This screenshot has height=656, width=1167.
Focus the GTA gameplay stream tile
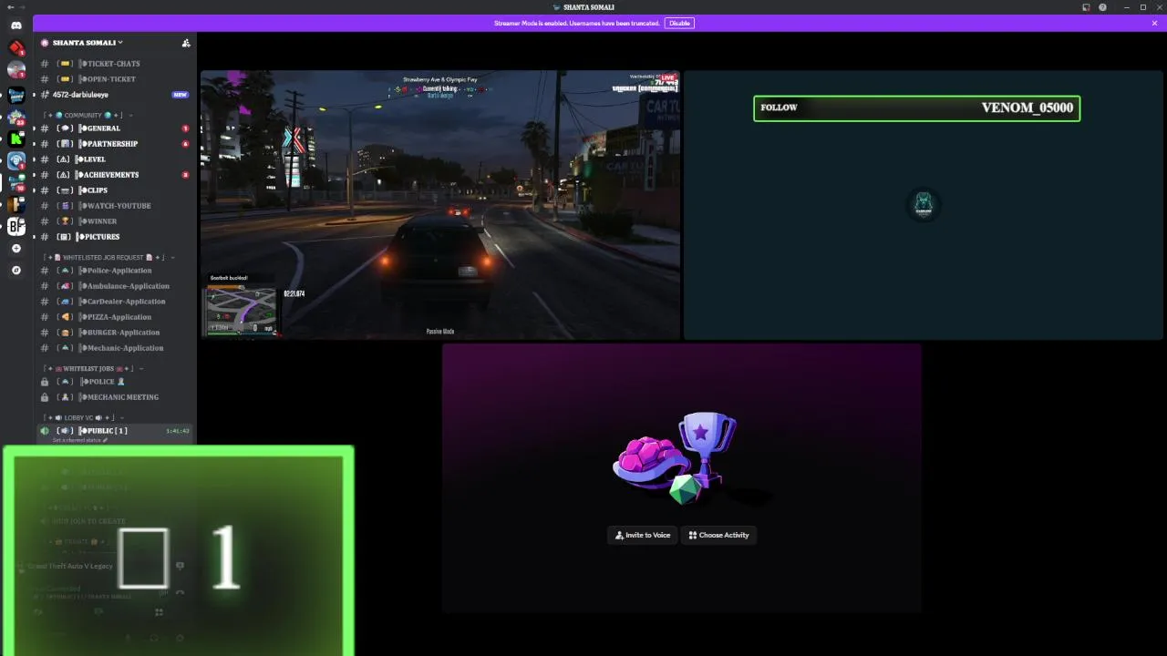click(x=440, y=205)
